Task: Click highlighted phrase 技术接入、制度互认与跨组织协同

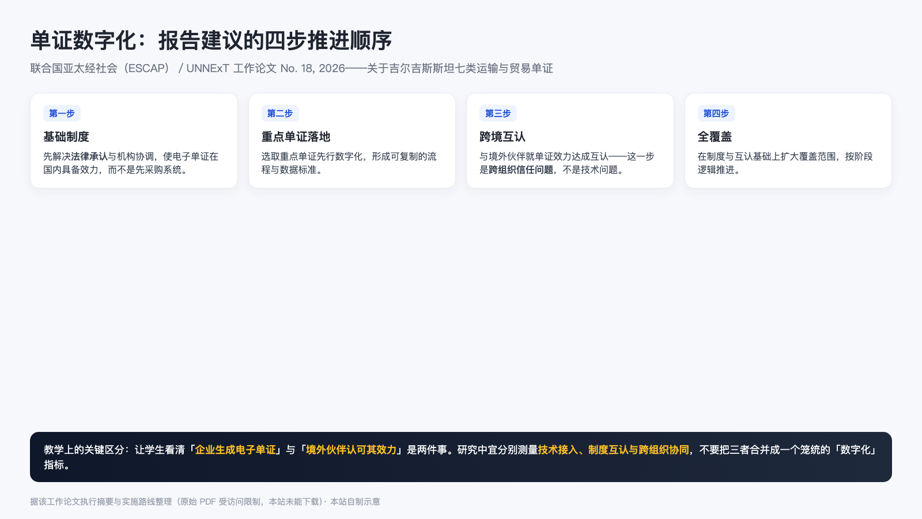Action: (614, 450)
